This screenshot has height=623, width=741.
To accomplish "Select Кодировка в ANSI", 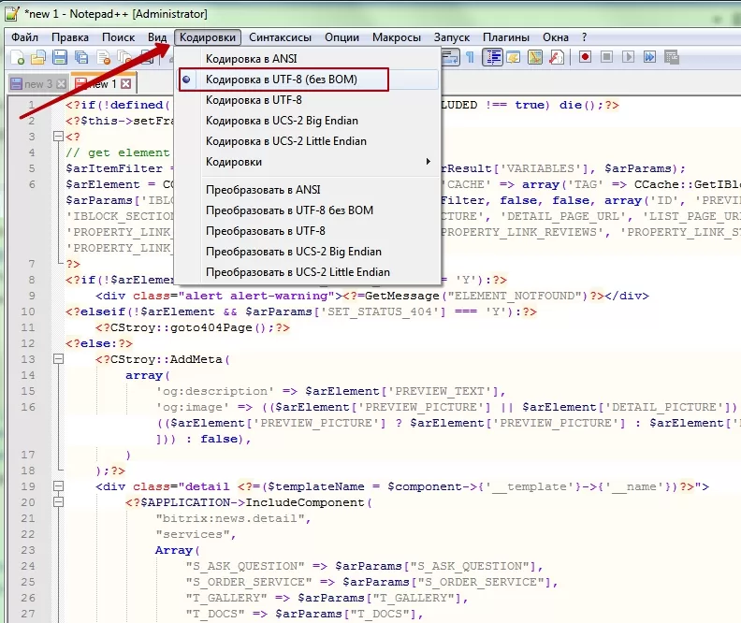I will [308, 59].
